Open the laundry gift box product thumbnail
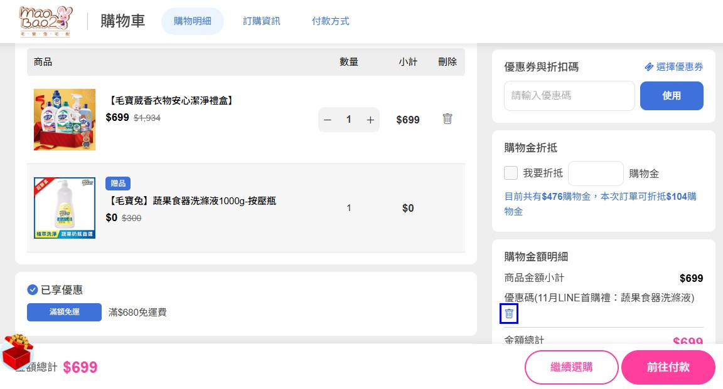 [65, 120]
